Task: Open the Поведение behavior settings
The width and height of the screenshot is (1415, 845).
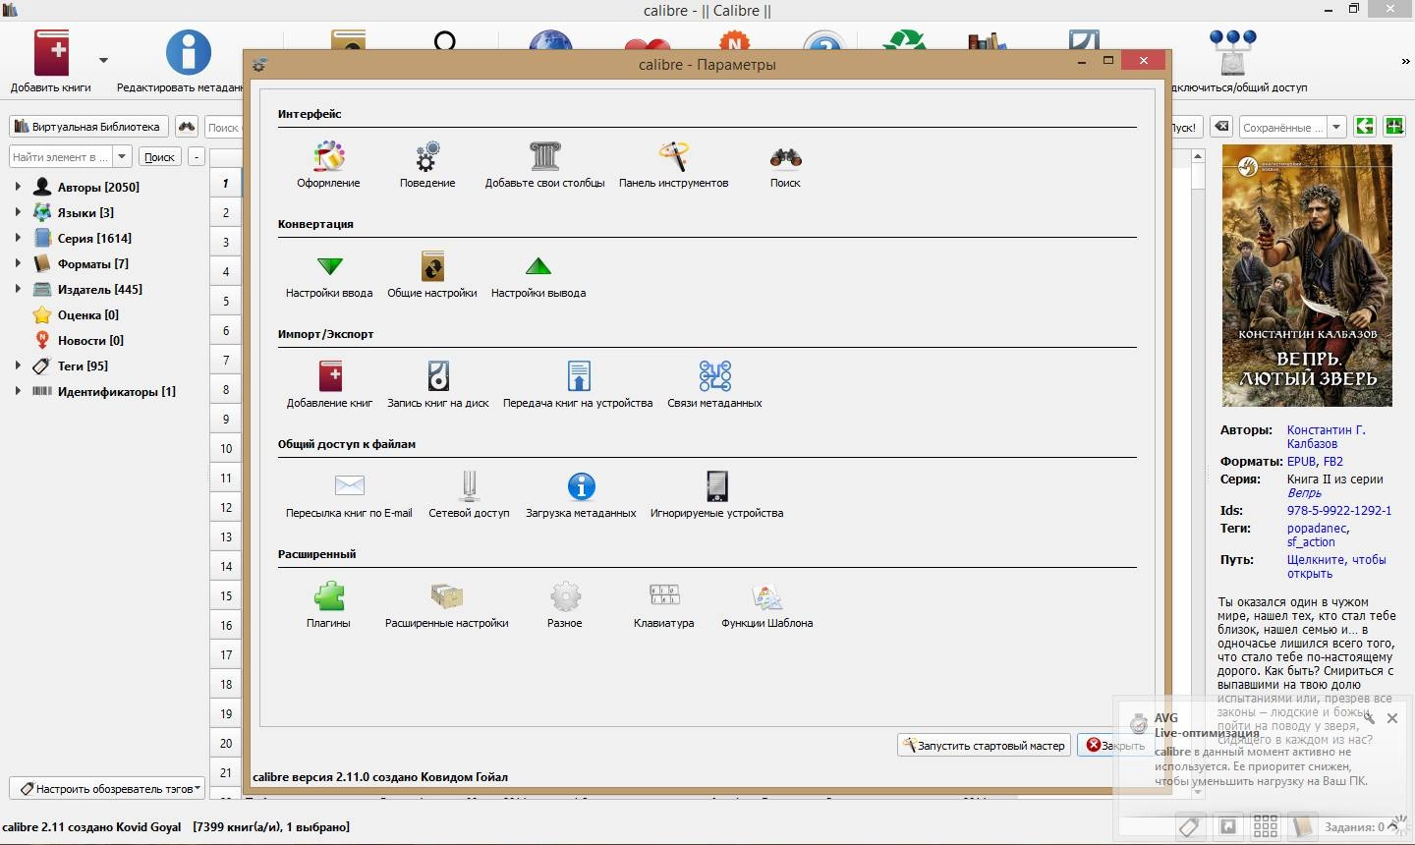Action: [427, 164]
